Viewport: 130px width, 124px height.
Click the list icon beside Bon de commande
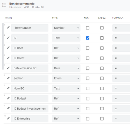click(4, 5)
